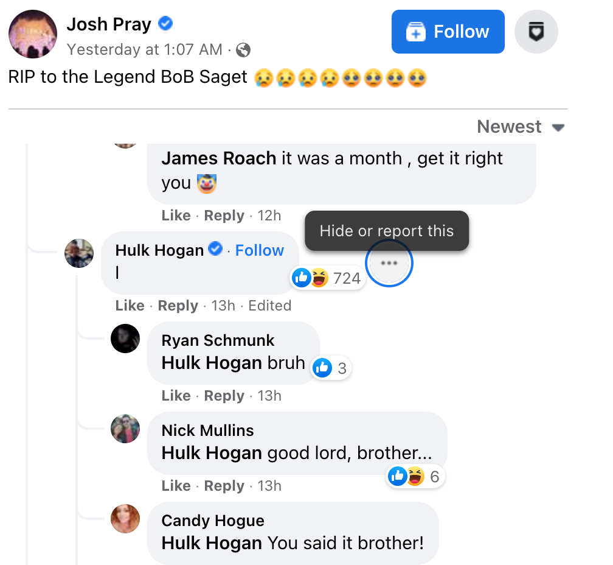Click the shield badge icon button
Image resolution: width=613 pixels, height=565 pixels.
(x=536, y=32)
